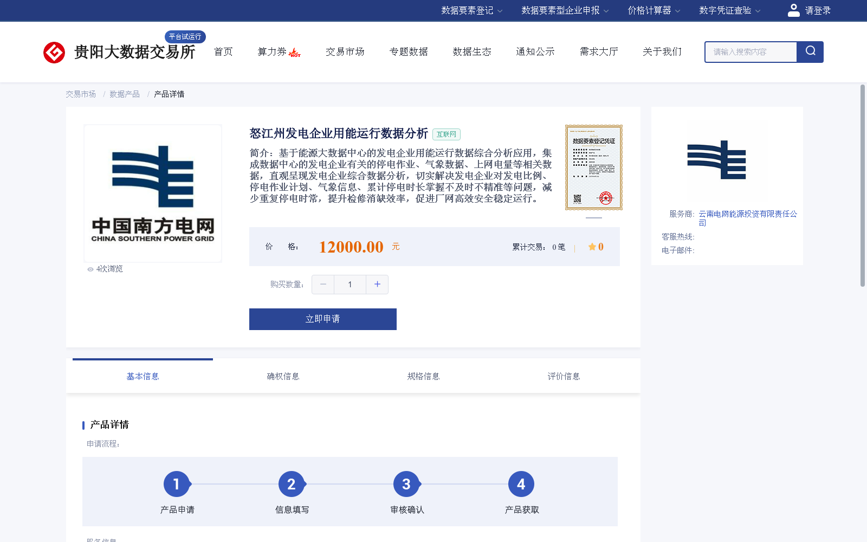Expand the 数字凭证查验 dropdown
The image size is (867, 542).
click(730, 10)
